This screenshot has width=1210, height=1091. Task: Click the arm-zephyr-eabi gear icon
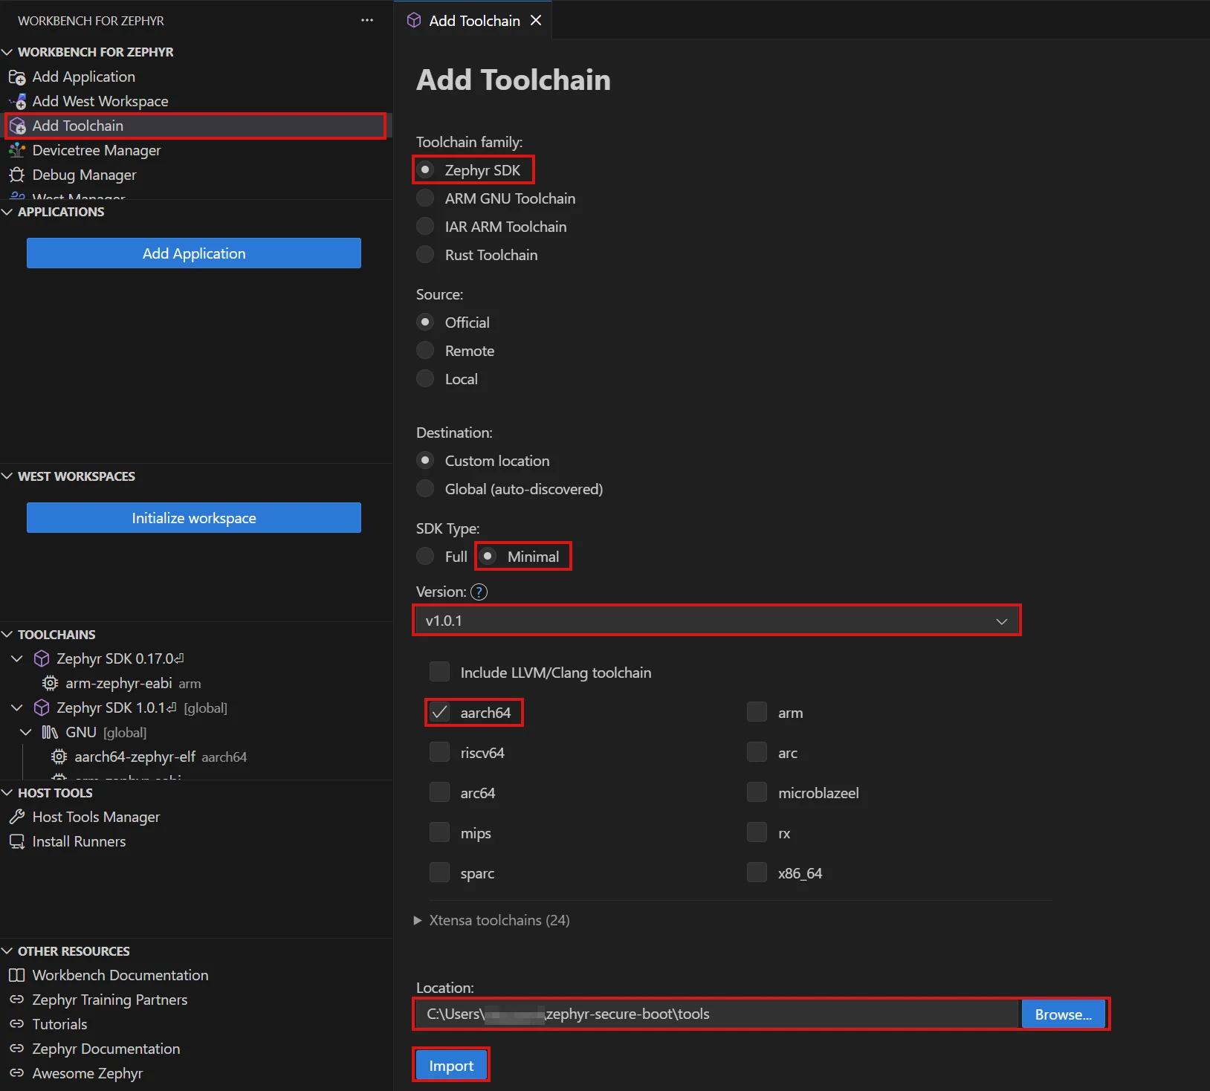50,684
